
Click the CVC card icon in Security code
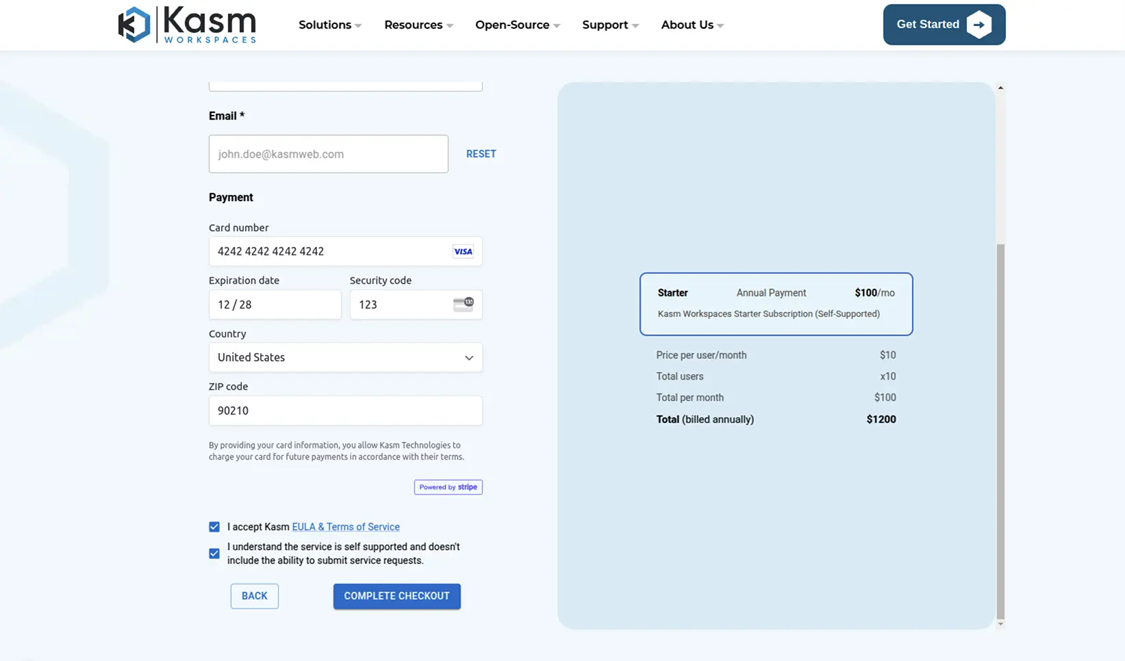point(464,304)
